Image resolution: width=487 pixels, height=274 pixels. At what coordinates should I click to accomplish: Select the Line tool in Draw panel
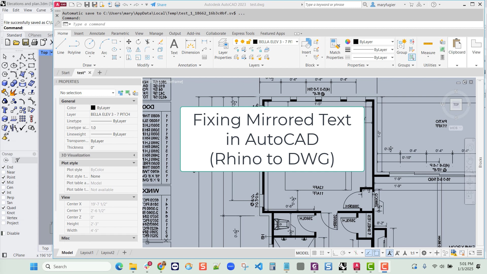61,47
